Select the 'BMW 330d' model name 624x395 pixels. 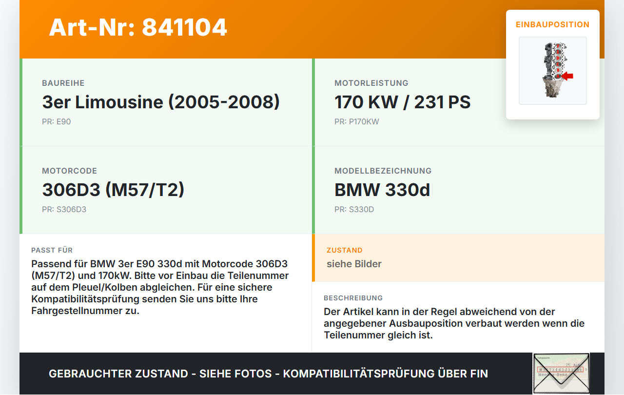point(382,190)
